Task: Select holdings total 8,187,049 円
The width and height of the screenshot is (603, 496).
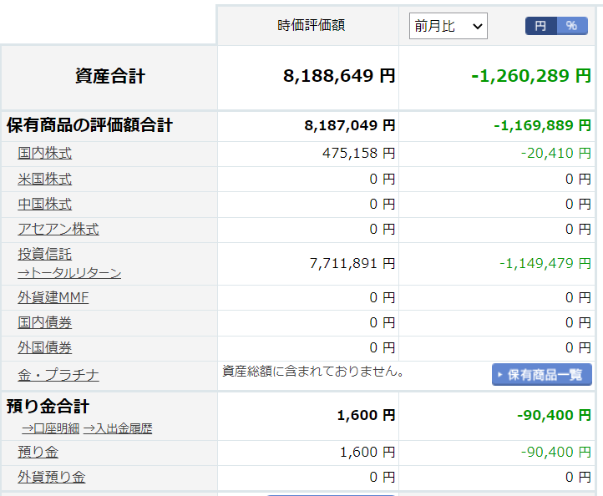Action: [350, 125]
